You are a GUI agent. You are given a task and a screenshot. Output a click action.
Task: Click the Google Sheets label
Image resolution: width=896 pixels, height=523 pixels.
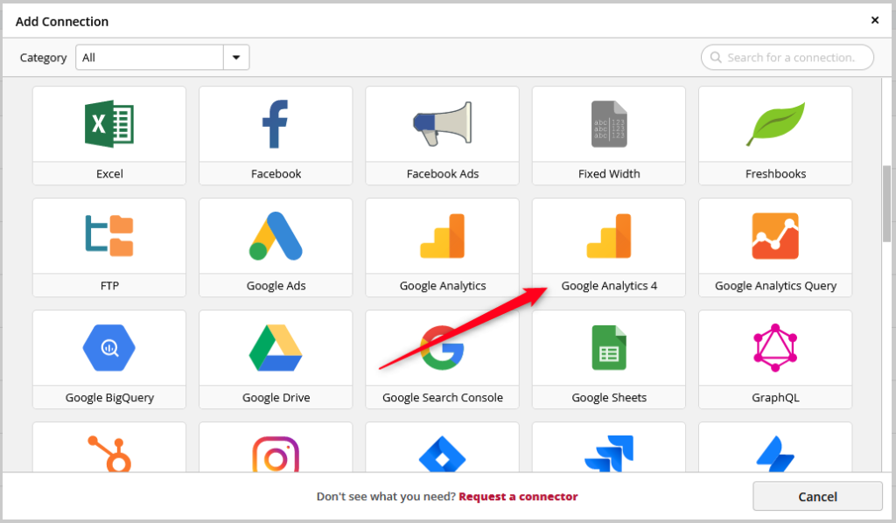(609, 397)
